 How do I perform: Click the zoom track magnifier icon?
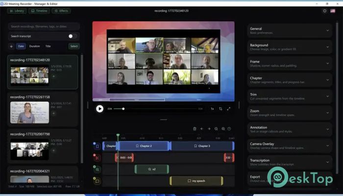pyautogui.click(x=97, y=170)
